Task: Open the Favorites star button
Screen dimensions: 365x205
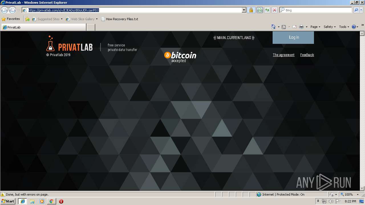Action: [x=11, y=19]
